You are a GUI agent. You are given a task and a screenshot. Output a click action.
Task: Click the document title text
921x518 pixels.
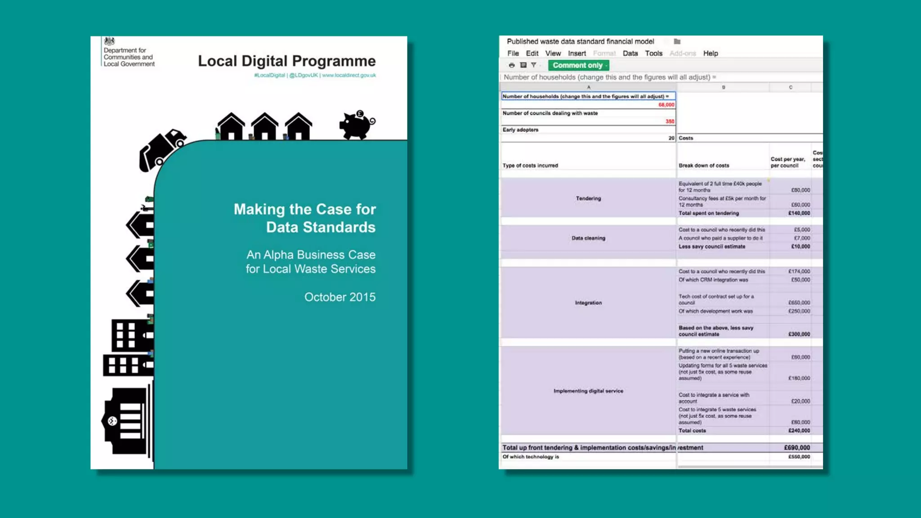580,41
